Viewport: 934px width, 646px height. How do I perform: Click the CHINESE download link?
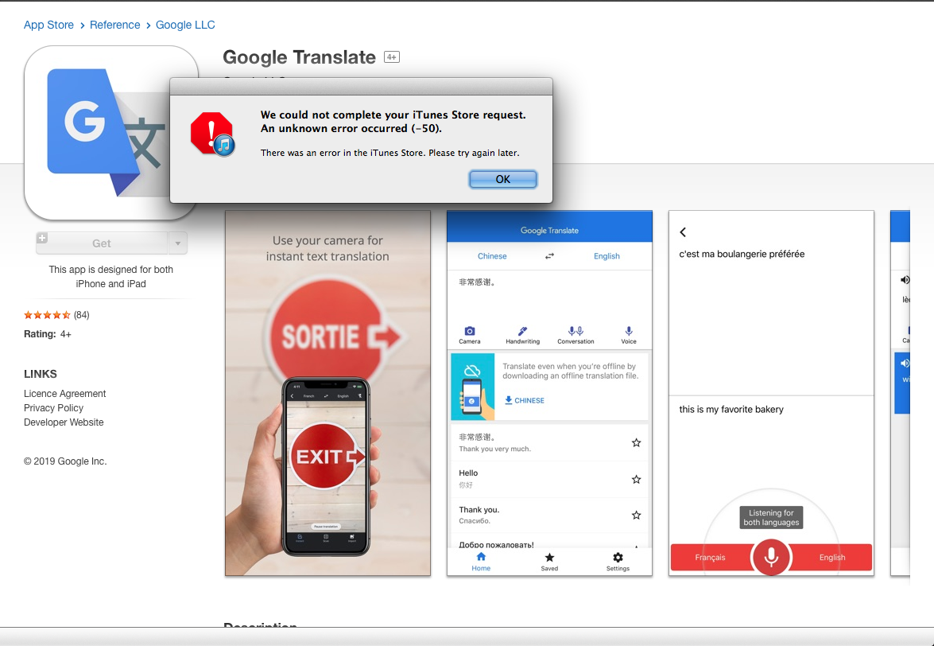pos(524,400)
